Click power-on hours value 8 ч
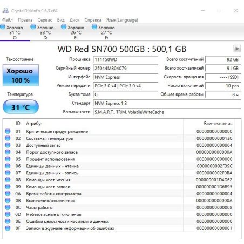The height and width of the screenshot is (244, 244). click(223, 94)
